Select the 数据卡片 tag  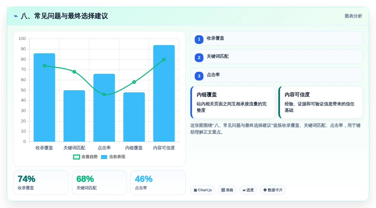(273, 190)
